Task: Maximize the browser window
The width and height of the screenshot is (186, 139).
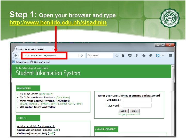Action: point(163,45)
